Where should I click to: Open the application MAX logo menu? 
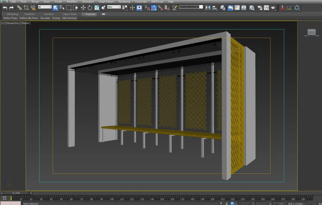tap(4, 2)
